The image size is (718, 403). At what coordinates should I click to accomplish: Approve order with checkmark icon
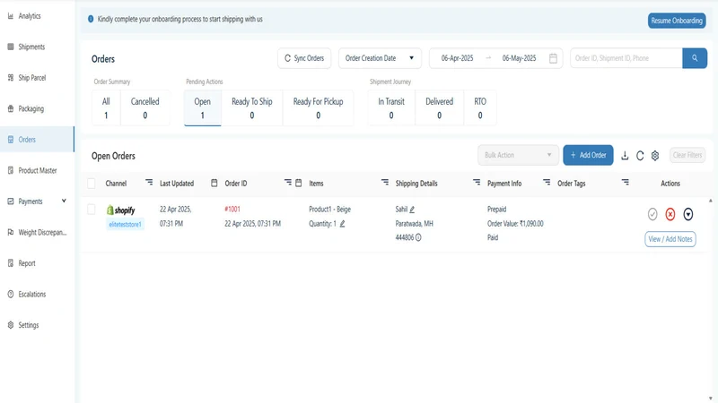652,214
